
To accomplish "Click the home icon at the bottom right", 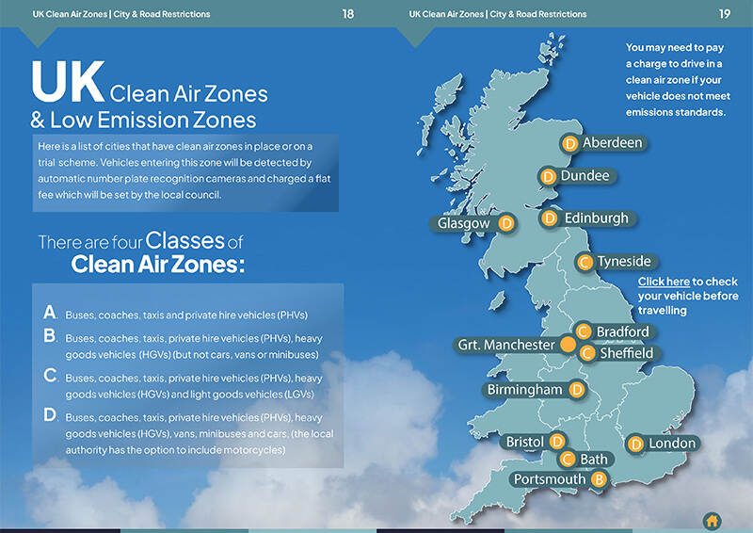I will pos(713,521).
